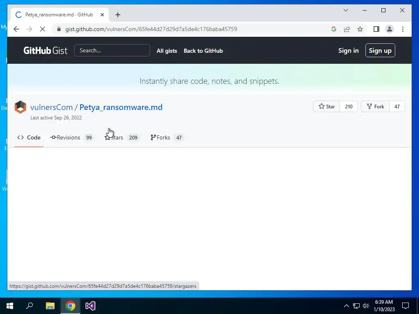419x314 pixels.
Task: Open File Explorer from taskbar
Action: tap(50, 306)
